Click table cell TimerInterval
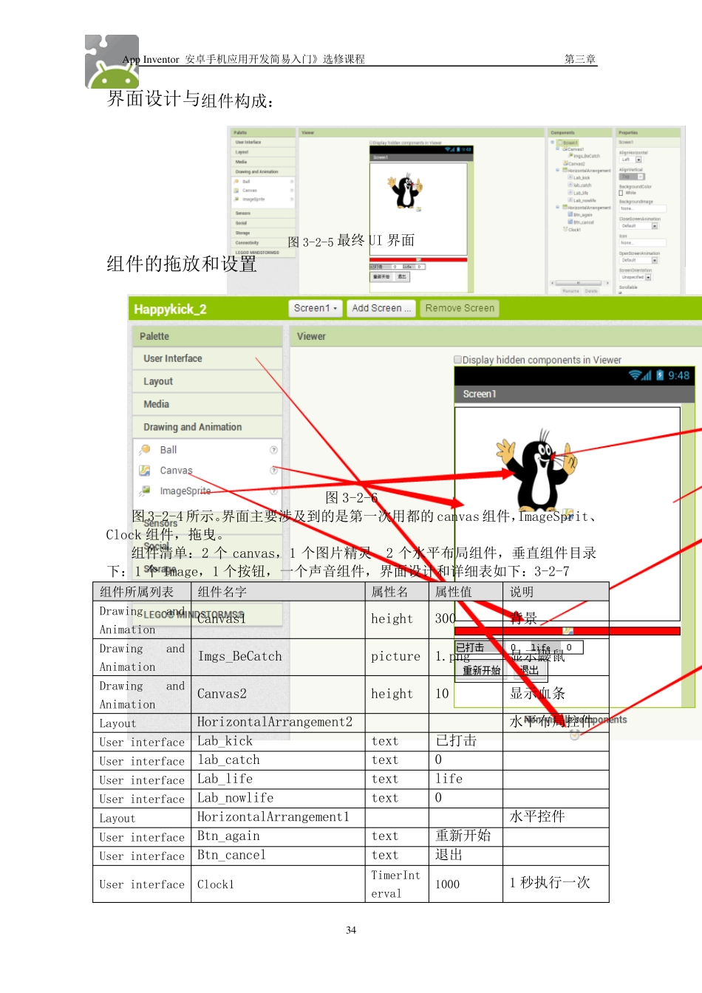This screenshot has height=993, width=702. click(395, 884)
